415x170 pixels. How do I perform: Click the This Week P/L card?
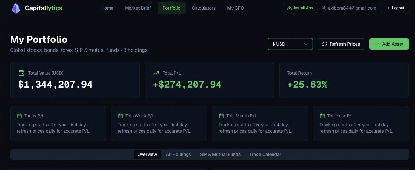(x=159, y=123)
